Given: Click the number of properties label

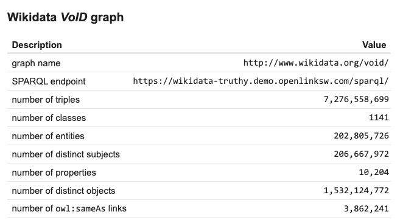Looking at the screenshot, I should (x=54, y=173).
